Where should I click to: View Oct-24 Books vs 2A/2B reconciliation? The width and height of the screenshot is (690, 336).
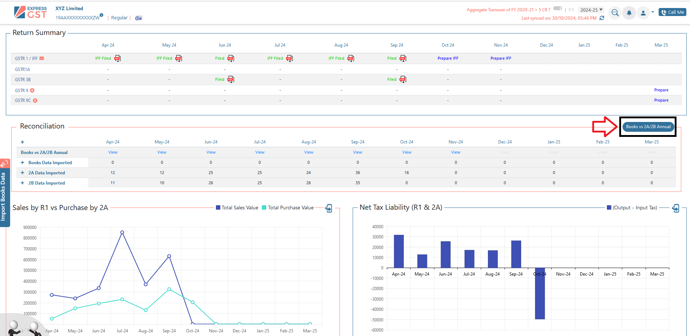[x=407, y=152]
